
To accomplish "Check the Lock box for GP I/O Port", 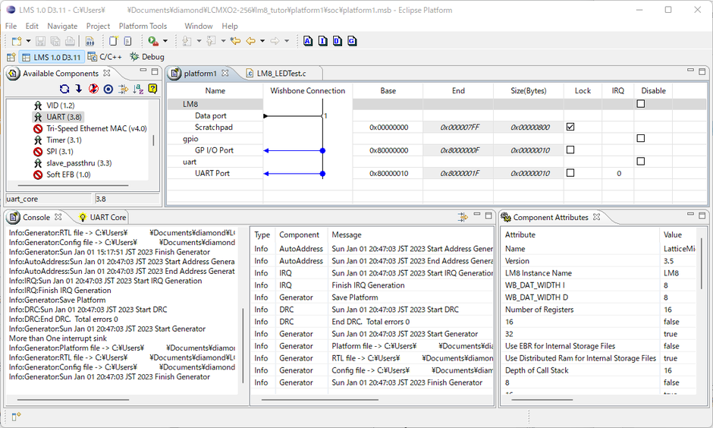I will coord(570,150).
